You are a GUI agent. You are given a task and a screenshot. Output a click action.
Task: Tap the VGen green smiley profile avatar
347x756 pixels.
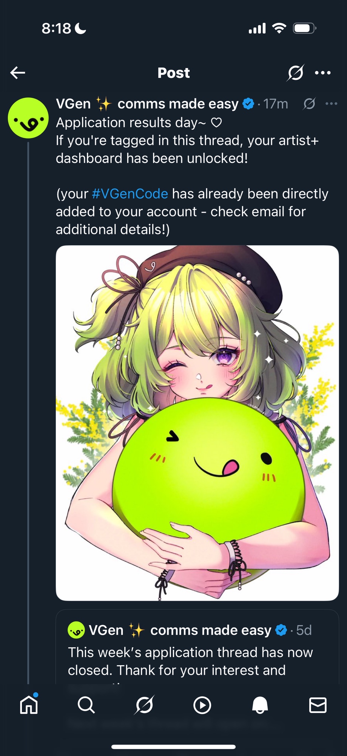pyautogui.click(x=28, y=118)
